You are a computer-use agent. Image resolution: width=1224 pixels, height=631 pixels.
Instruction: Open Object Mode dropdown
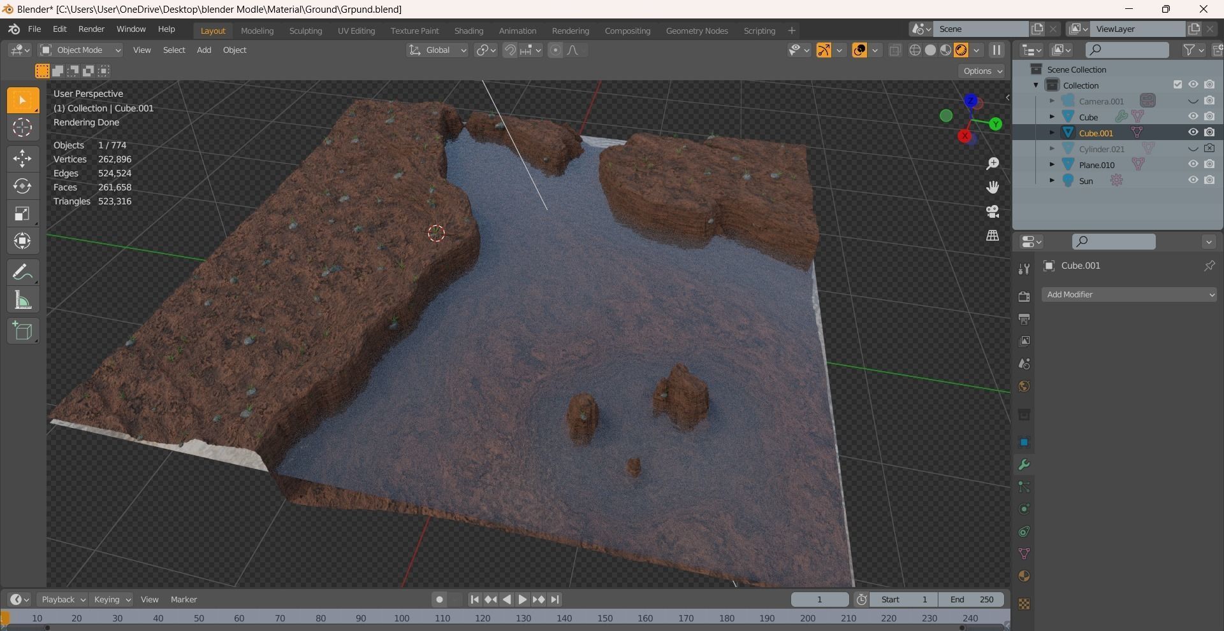point(80,50)
